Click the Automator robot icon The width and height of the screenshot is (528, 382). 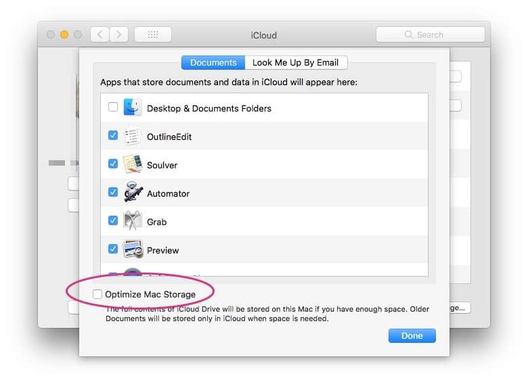pos(133,193)
